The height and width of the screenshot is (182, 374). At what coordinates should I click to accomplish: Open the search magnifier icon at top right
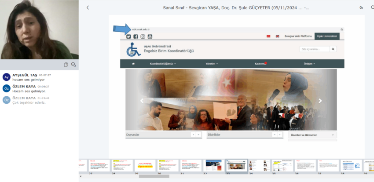click(x=372, y=7)
